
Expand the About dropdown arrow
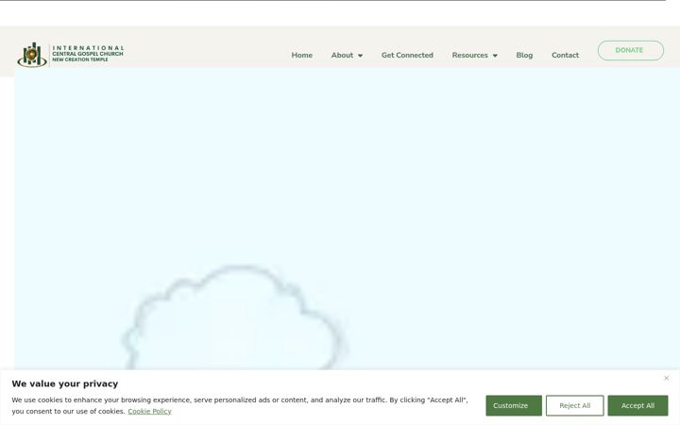coord(360,56)
